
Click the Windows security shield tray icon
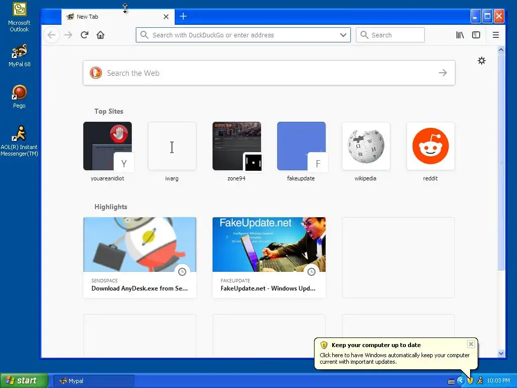tap(471, 381)
